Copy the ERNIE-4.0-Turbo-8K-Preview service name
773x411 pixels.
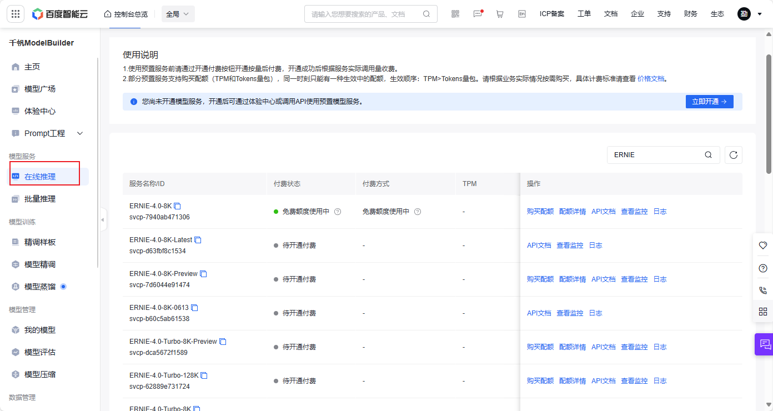(x=223, y=342)
